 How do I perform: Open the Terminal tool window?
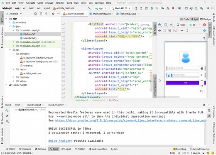[41, 149]
